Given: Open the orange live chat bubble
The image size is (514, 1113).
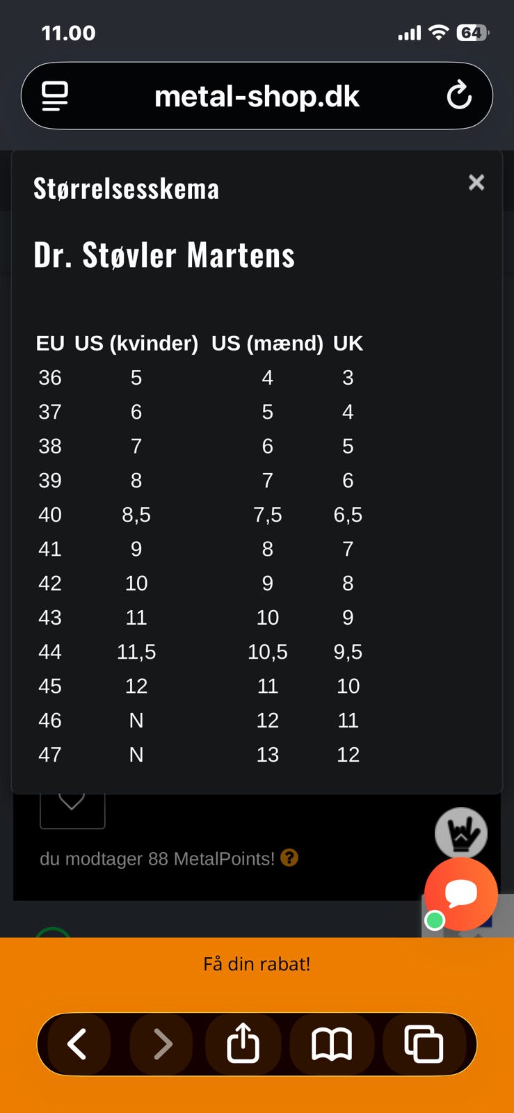Looking at the screenshot, I should coord(461,894).
